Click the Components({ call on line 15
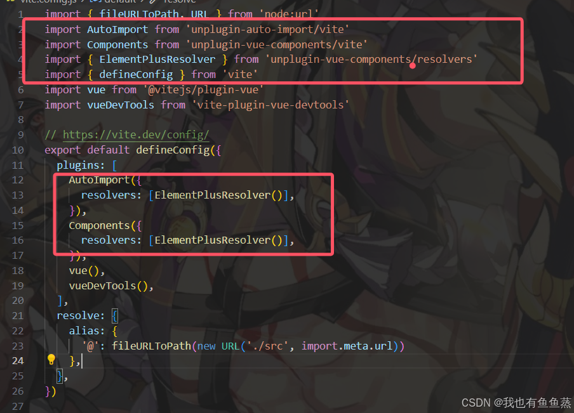This screenshot has width=574, height=413. tap(105, 226)
